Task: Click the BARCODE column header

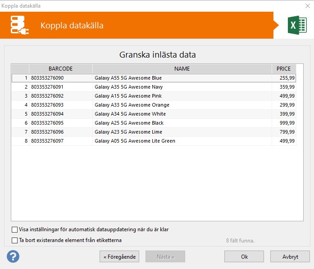Action: tap(60, 69)
